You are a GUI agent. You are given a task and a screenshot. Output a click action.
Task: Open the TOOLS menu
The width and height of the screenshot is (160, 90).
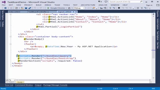point(66,5)
